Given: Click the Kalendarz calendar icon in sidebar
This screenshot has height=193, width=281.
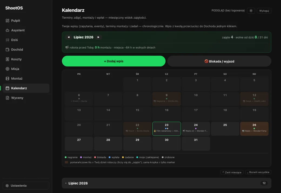Looking at the screenshot, I should coord(7,88).
